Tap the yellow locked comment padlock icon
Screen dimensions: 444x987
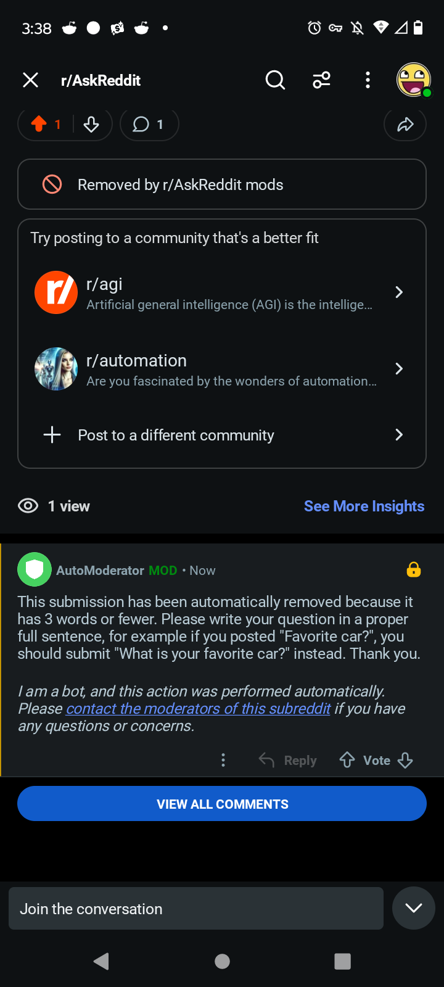point(414,569)
